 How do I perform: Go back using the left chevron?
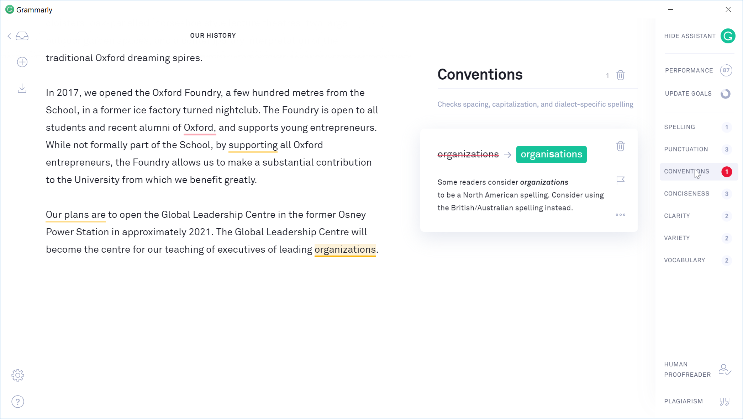tap(9, 36)
